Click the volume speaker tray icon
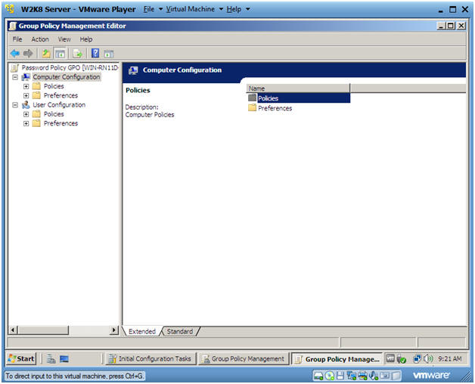This screenshot has height=384, width=475. 428,358
